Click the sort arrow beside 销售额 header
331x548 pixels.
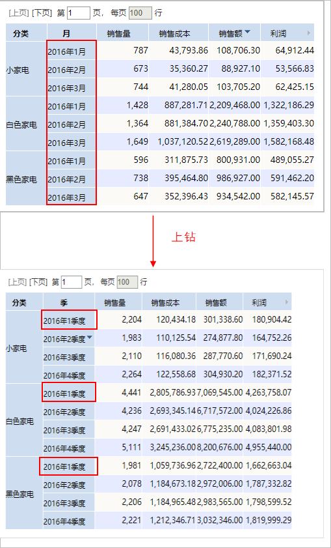click(x=247, y=32)
